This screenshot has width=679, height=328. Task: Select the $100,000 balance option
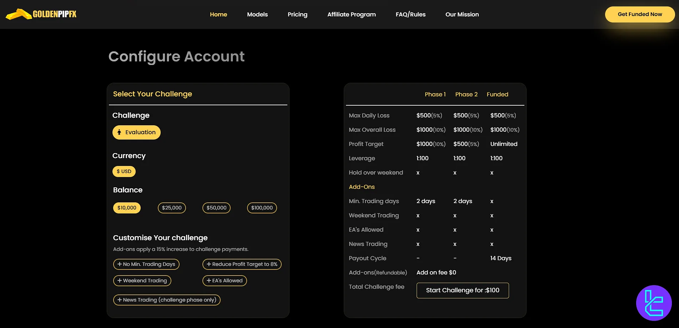pyautogui.click(x=262, y=207)
